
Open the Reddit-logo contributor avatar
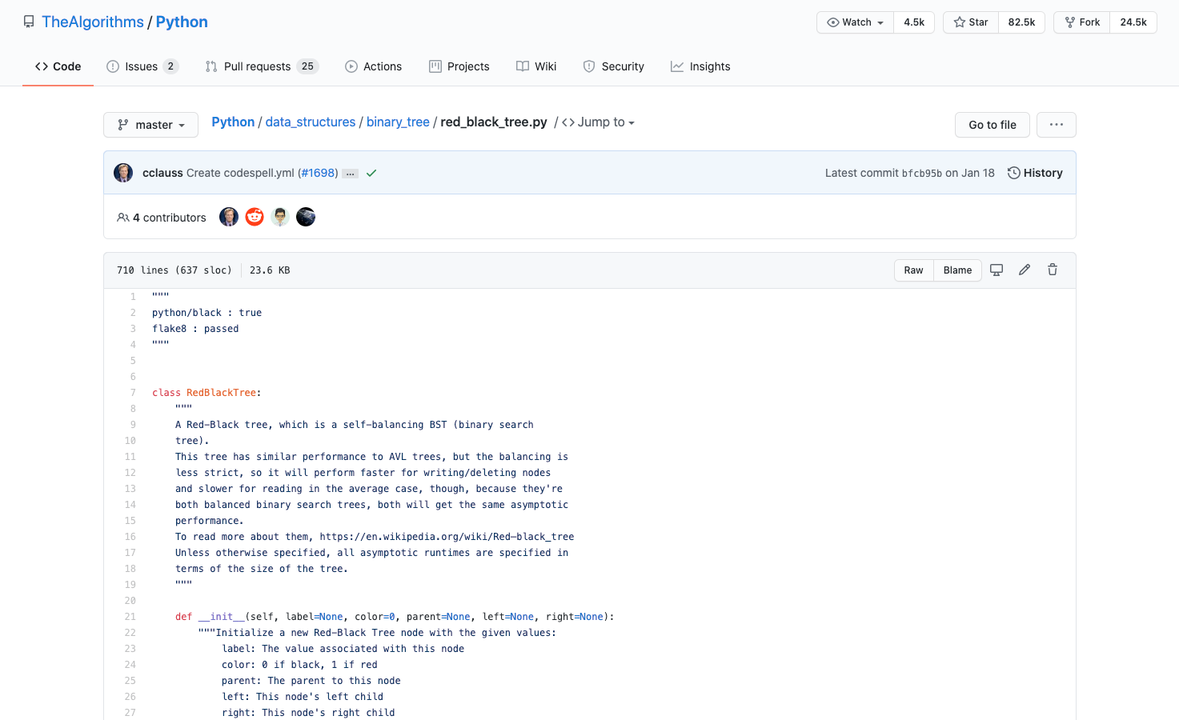(x=255, y=217)
